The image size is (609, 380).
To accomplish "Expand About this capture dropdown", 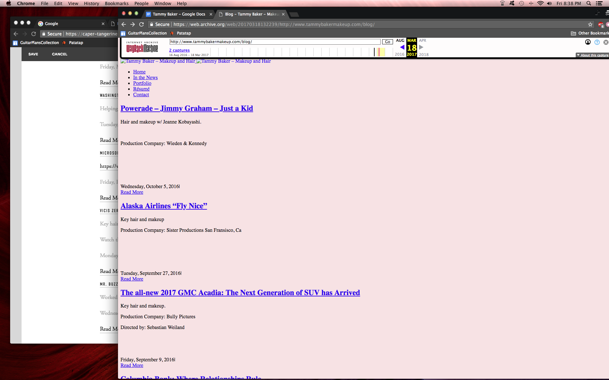I will [592, 55].
